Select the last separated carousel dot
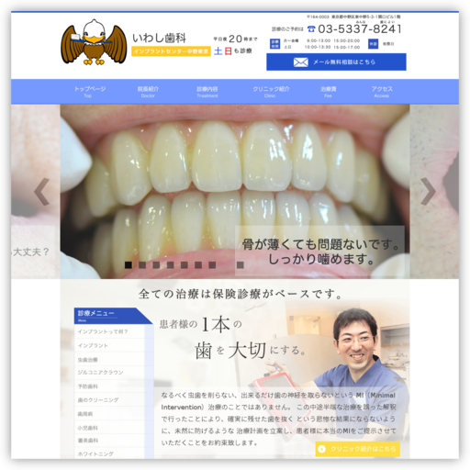Viewport: 470px width, 470px height. click(241, 265)
